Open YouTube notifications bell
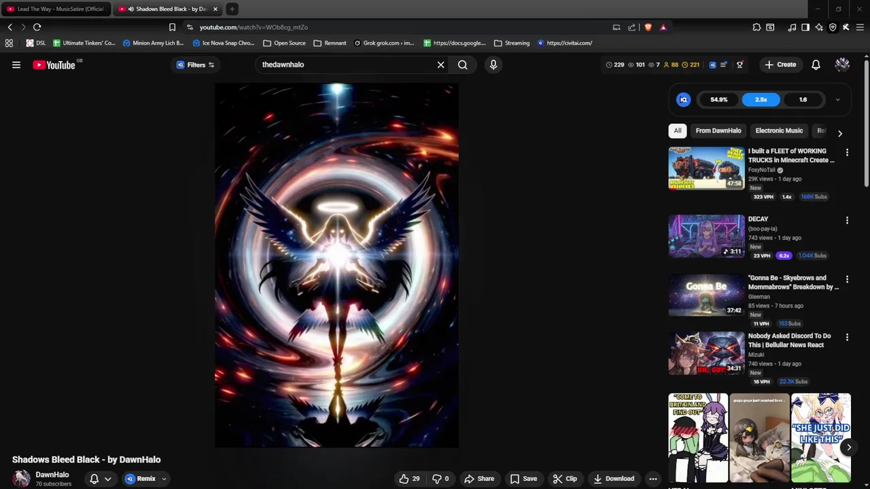 pos(816,65)
